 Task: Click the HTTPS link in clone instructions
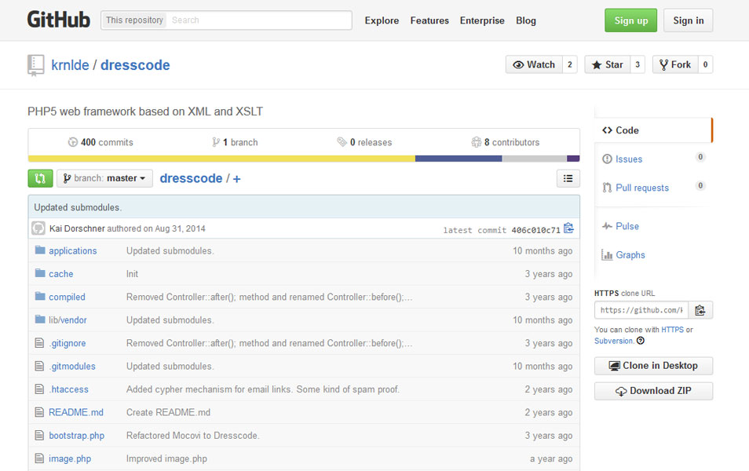(x=673, y=330)
